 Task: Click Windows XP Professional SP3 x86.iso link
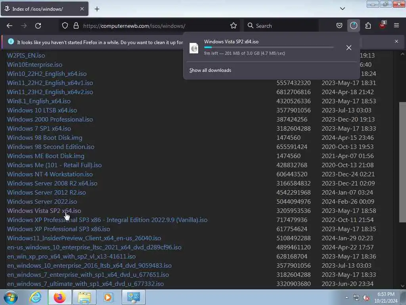coord(59,229)
